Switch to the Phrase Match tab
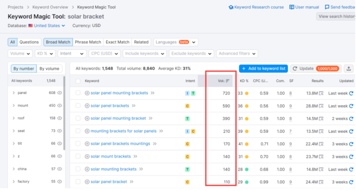The height and width of the screenshot is (191, 356). pyautogui.click(x=88, y=42)
